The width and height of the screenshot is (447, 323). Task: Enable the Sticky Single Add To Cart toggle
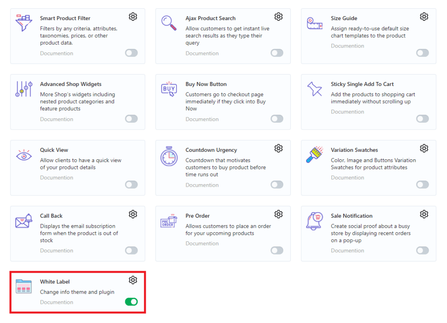point(422,119)
